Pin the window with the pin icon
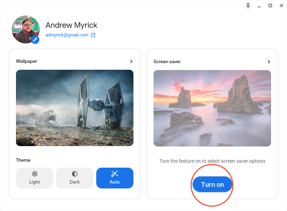Image resolution: width=287 pixels, height=211 pixels. [x=248, y=6]
